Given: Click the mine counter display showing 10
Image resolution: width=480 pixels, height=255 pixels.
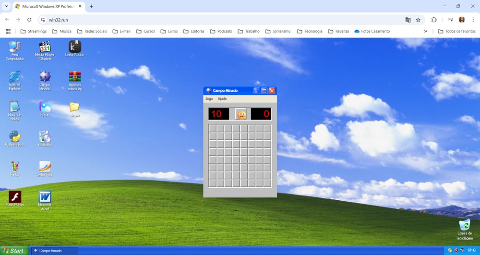Looking at the screenshot, I should pos(218,114).
